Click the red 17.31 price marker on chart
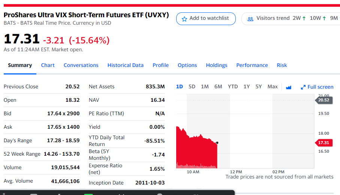 tap(323, 143)
